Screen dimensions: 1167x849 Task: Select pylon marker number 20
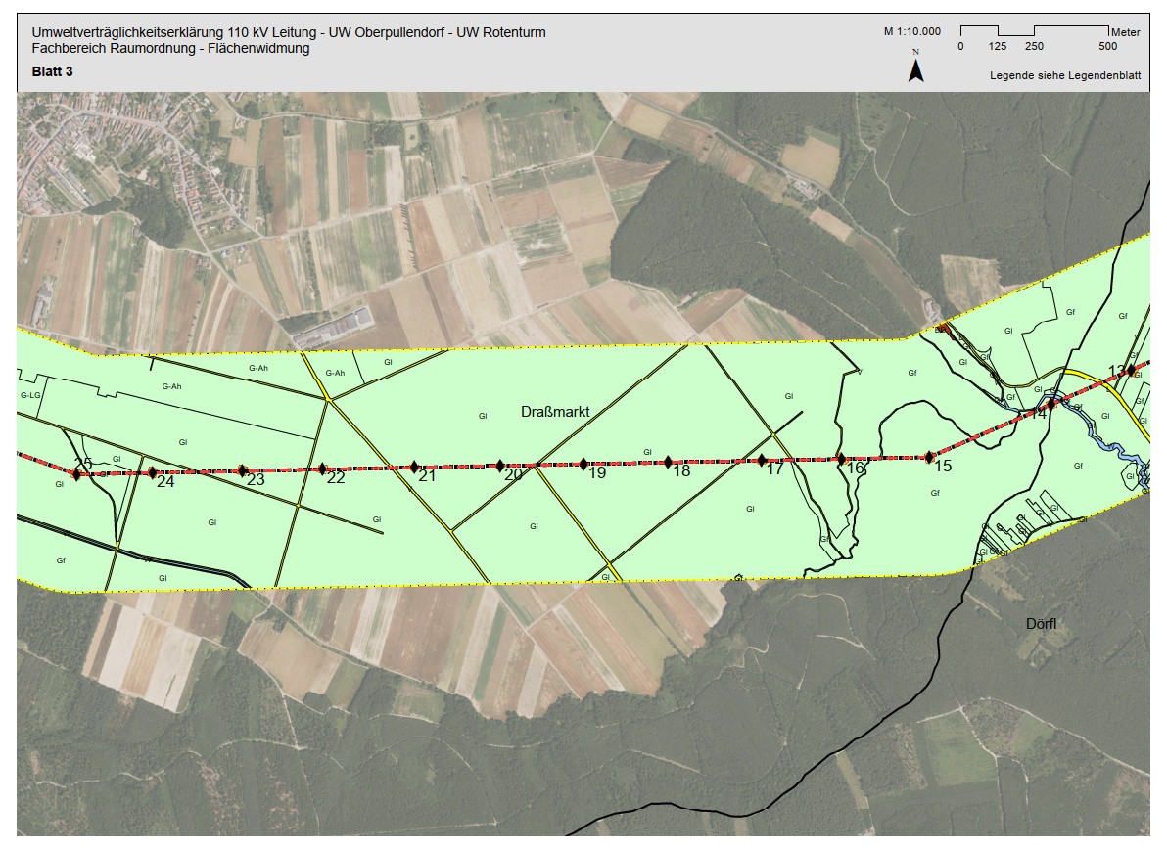(x=500, y=466)
